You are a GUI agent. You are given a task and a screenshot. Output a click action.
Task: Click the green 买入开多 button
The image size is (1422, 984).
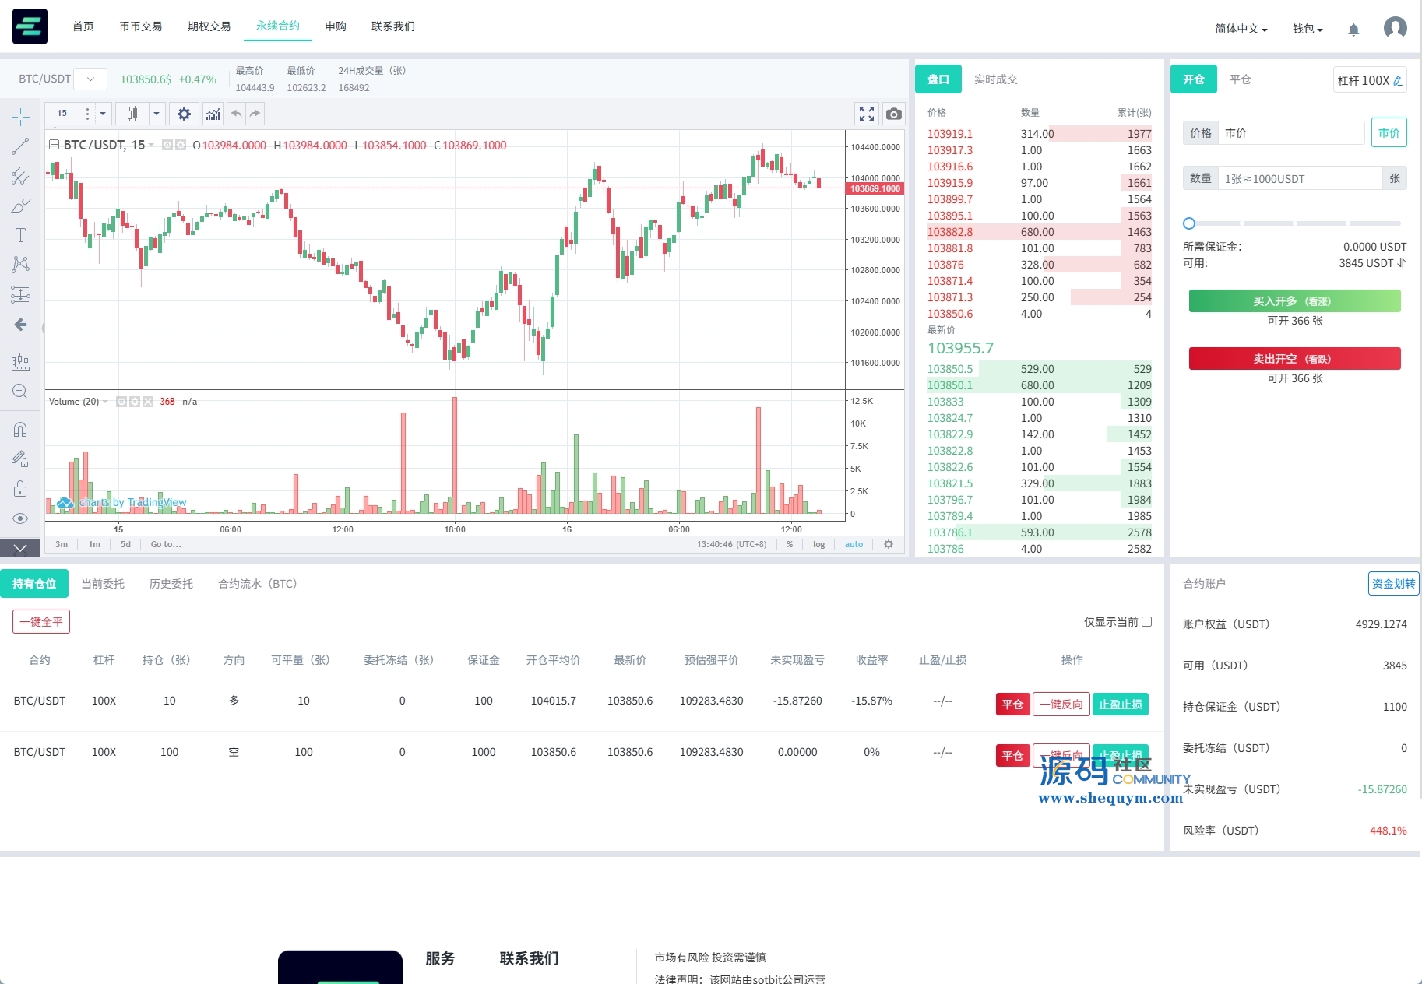pos(1294,301)
